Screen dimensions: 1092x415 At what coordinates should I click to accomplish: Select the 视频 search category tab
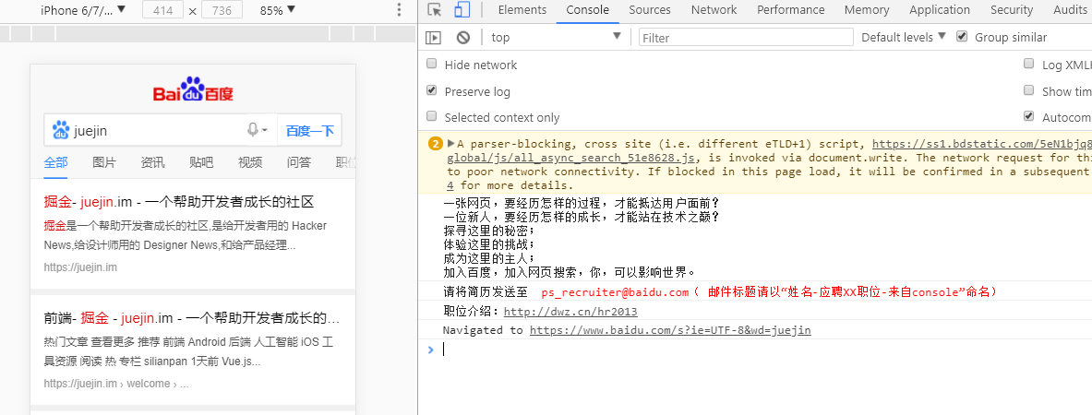[250, 162]
